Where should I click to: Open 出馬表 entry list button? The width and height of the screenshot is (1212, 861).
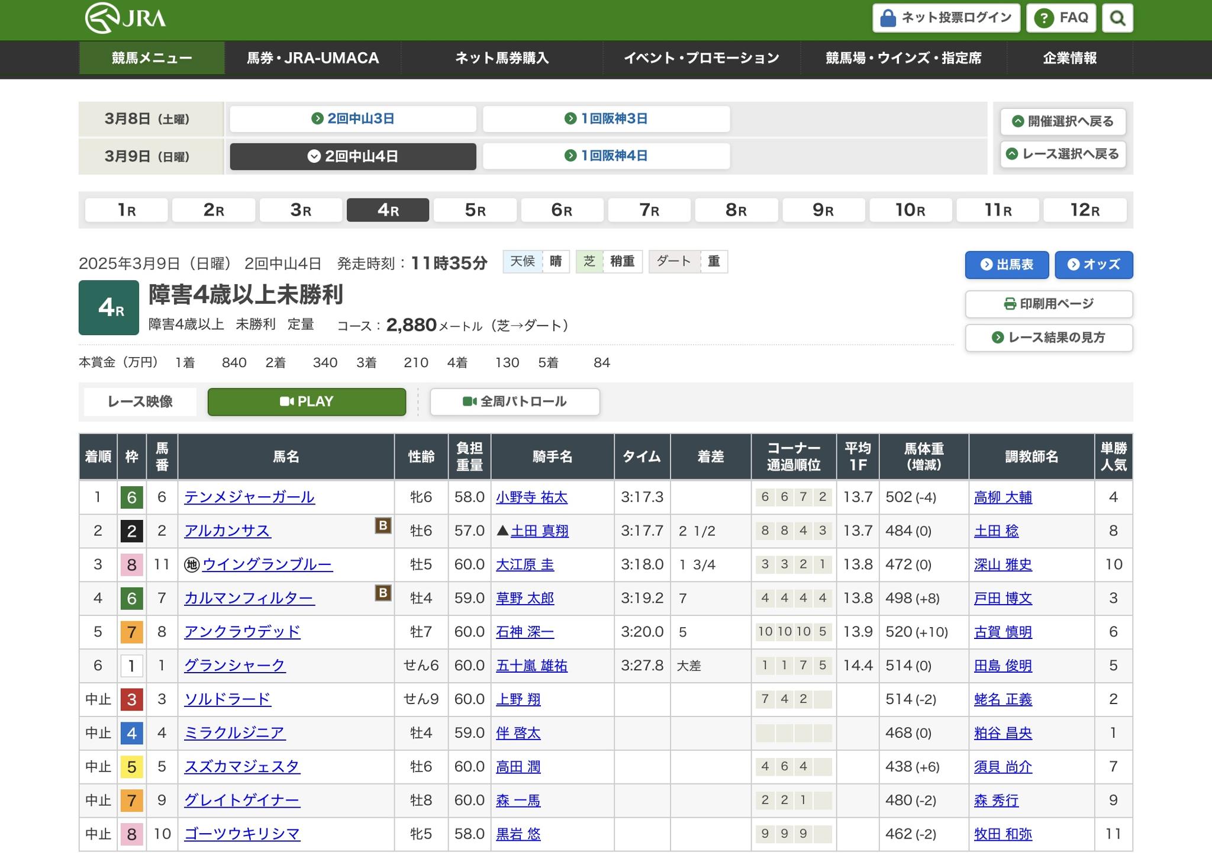coord(1007,265)
